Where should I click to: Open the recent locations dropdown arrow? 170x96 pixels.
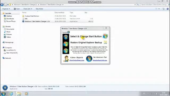pyautogui.click(x=8, y=5)
